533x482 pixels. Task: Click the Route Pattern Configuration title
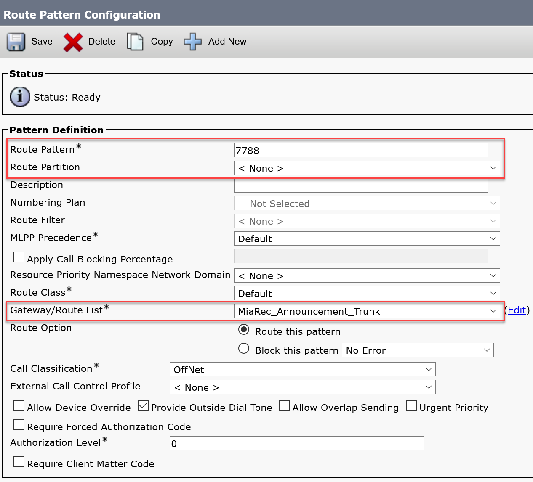click(x=82, y=15)
